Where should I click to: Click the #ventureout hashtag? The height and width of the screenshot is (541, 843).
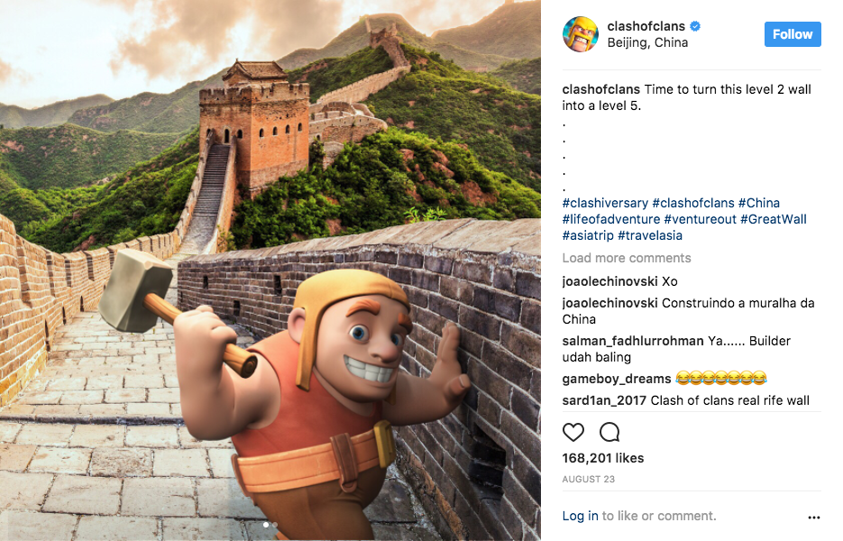coord(700,219)
